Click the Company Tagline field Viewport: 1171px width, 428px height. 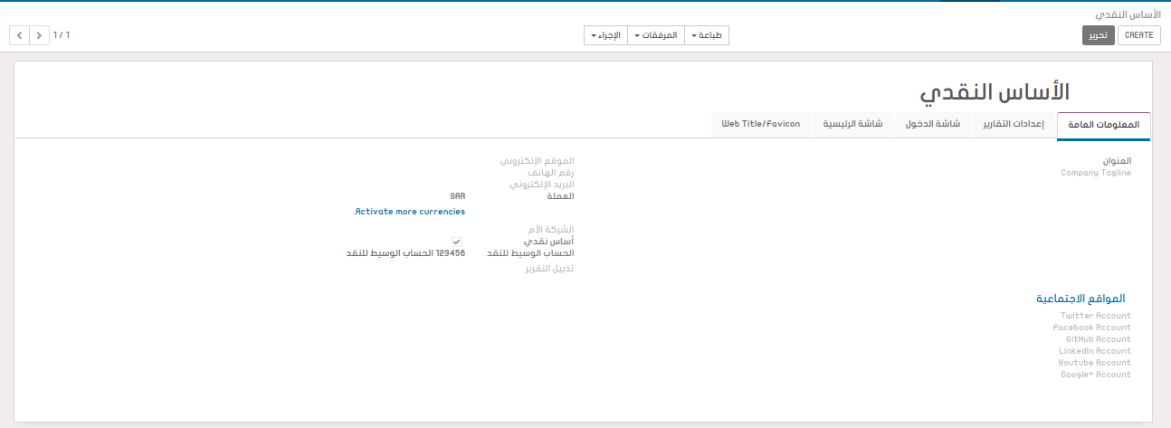click(x=1095, y=173)
